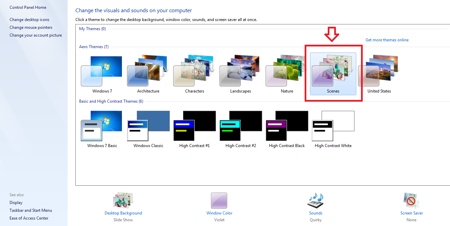Apply the Architecture theme
Image resolution: width=450 pixels, height=226 pixels.
pos(148,75)
